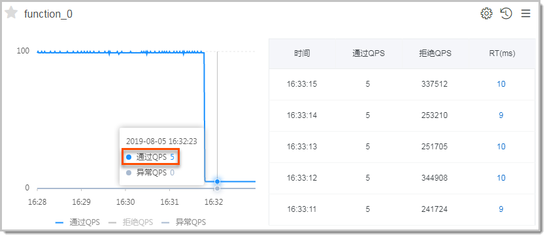Click the blue data point on chart
The image size is (547, 238).
pyautogui.click(x=218, y=181)
